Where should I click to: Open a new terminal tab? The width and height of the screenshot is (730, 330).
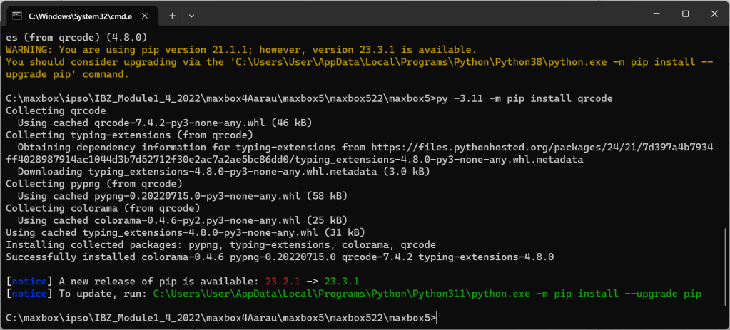[x=172, y=15]
